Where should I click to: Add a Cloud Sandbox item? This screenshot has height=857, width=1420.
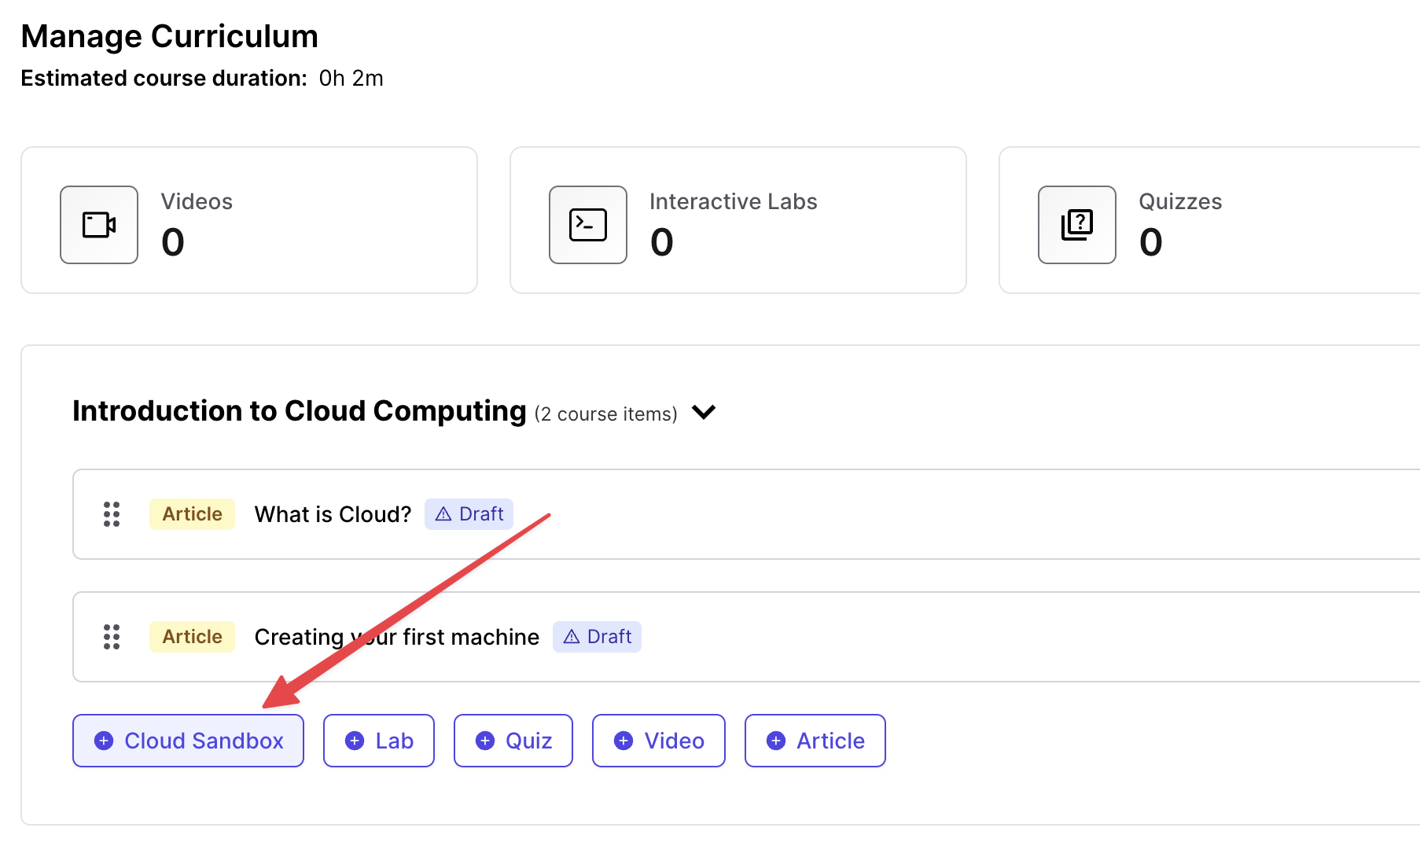coord(188,741)
